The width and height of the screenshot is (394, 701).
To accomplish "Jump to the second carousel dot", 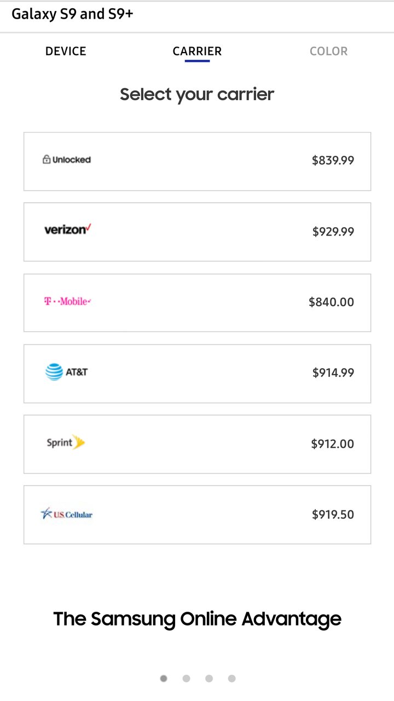I will (186, 679).
